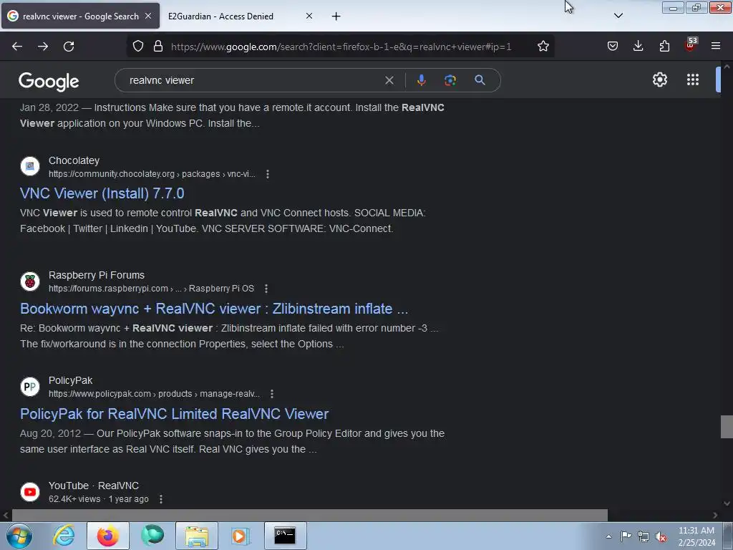Open options for Raspberry Pi Forums result
Viewport: 733px width, 550px height.
[x=266, y=289]
